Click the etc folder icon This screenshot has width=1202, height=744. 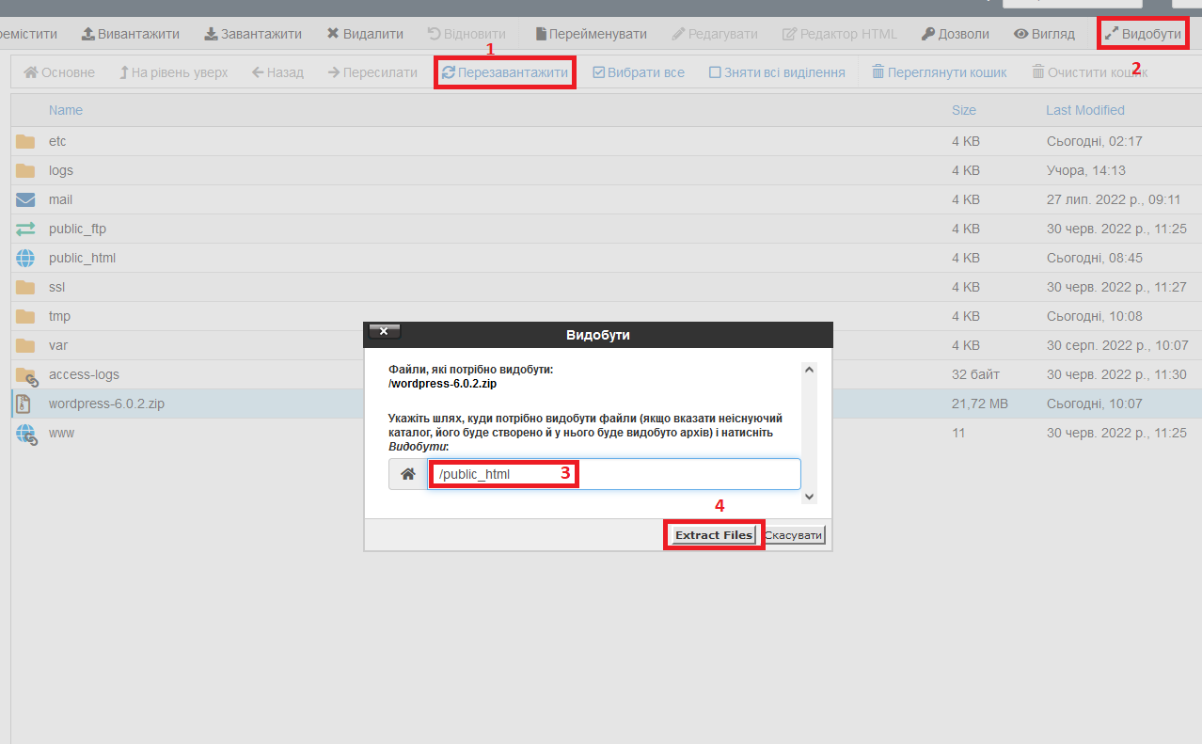25,141
